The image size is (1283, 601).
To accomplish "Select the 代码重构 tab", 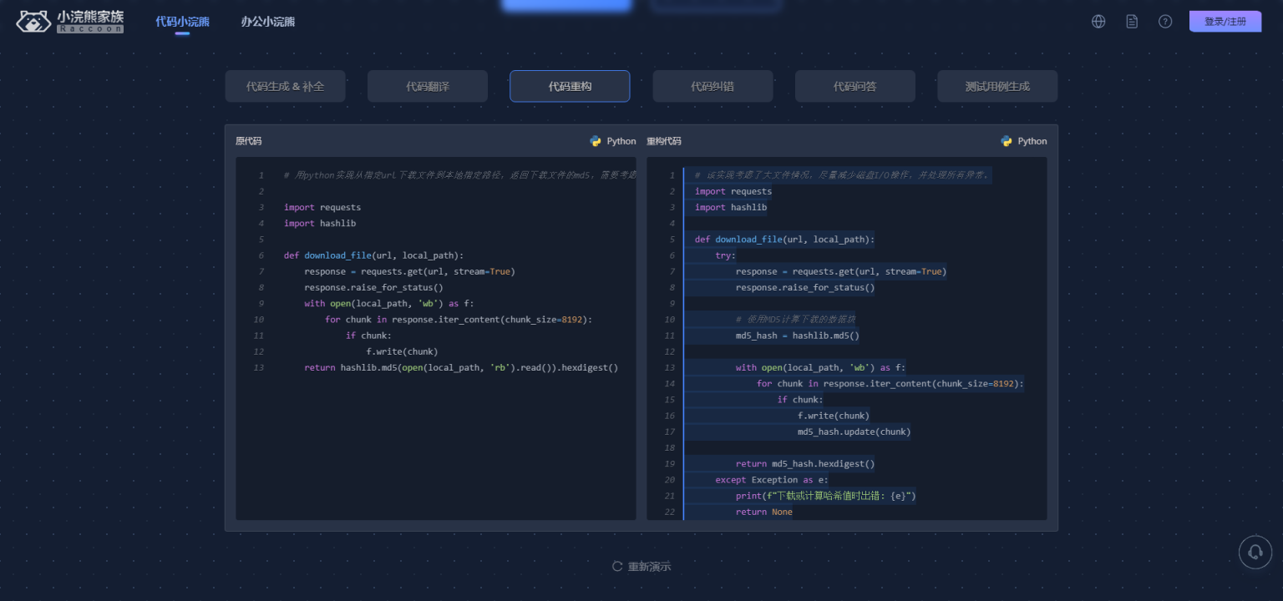I will [x=570, y=86].
